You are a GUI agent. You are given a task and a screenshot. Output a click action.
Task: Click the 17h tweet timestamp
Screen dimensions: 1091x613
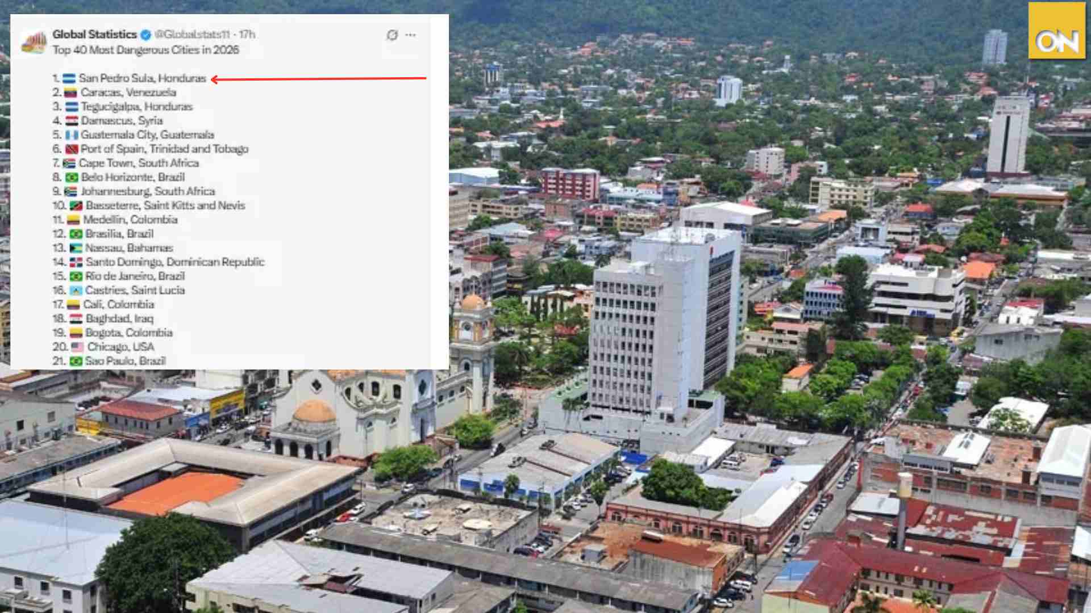[247, 35]
